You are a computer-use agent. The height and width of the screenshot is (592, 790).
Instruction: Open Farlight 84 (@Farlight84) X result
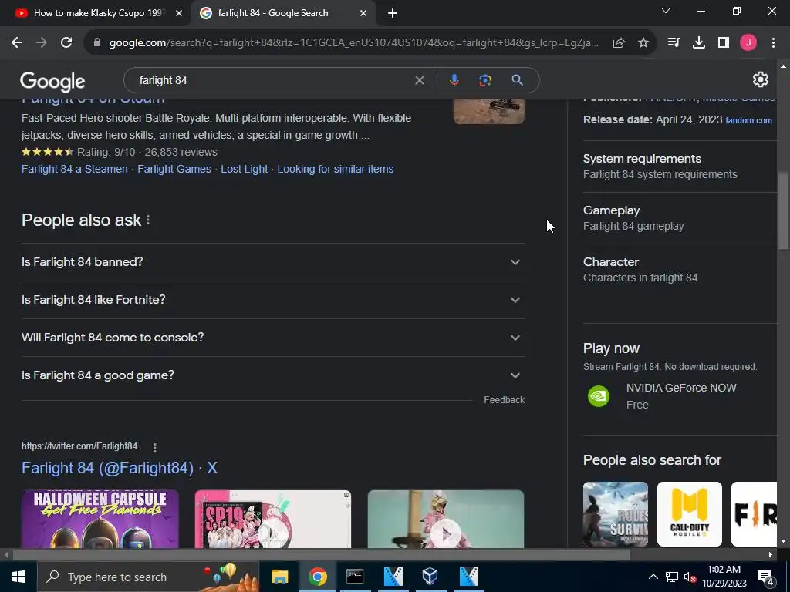pyautogui.click(x=120, y=468)
